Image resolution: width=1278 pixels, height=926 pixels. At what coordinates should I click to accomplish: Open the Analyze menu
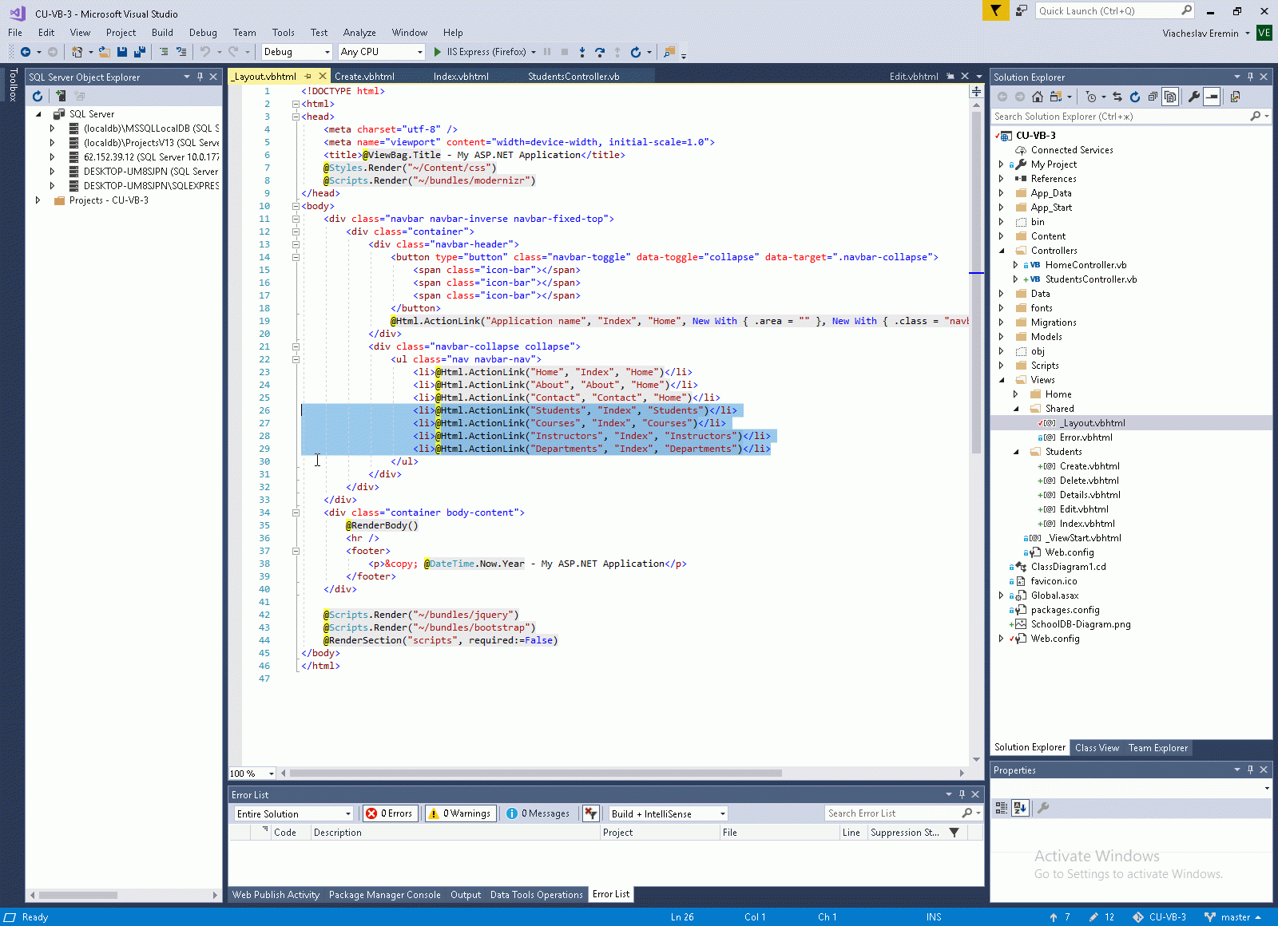click(359, 33)
